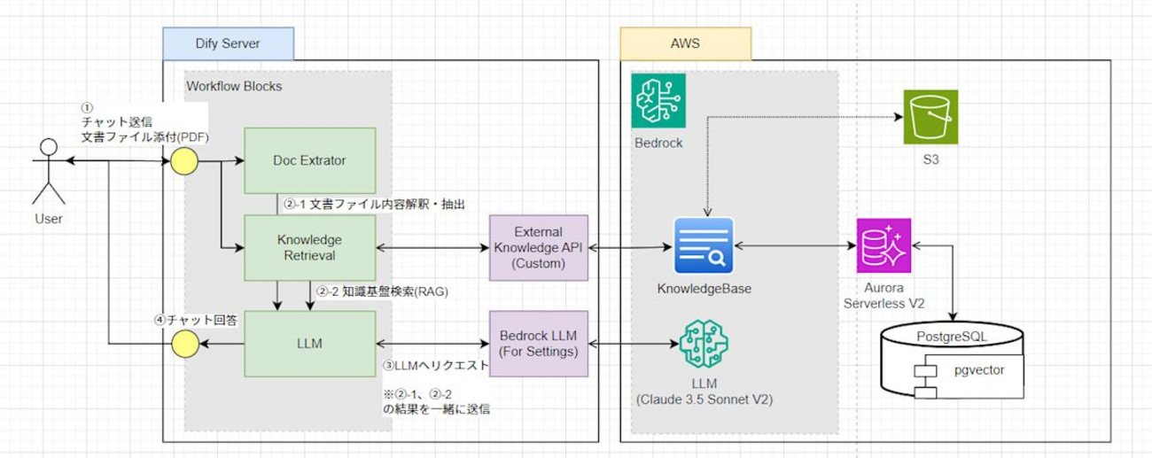Screen dimensions: 1152x458
Task: Click the ③LLMへリクエスト label
Action: [435, 364]
